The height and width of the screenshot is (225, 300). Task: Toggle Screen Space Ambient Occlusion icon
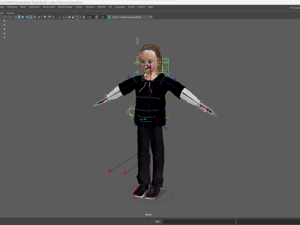(x=45, y=17)
